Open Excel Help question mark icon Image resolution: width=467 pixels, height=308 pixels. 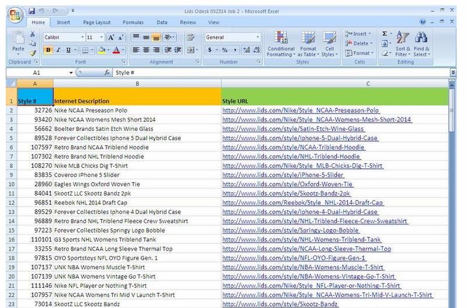click(x=423, y=22)
